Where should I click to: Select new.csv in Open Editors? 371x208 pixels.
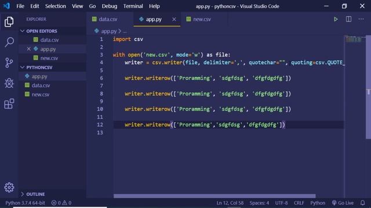point(49,58)
